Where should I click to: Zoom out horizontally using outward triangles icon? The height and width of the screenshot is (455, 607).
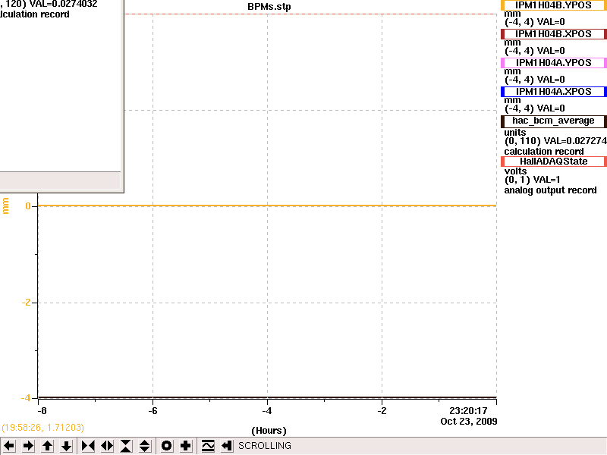click(x=107, y=446)
